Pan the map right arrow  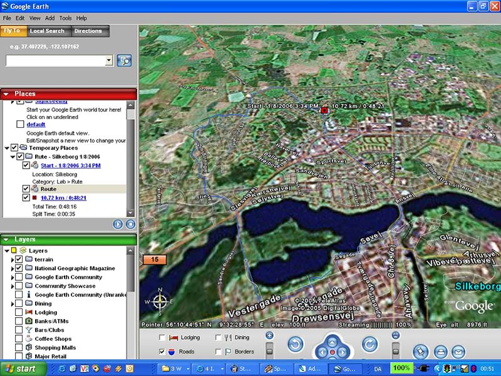coord(343,353)
